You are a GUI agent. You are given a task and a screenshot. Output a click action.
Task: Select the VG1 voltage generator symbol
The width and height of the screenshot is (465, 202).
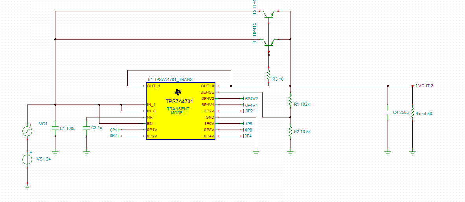[x=27, y=131]
